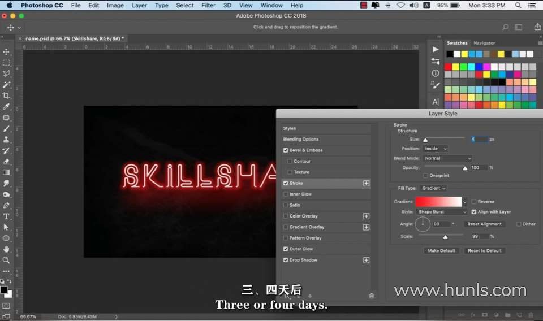Click Reset to Default button
The height and width of the screenshot is (321, 543).
coord(485,251)
